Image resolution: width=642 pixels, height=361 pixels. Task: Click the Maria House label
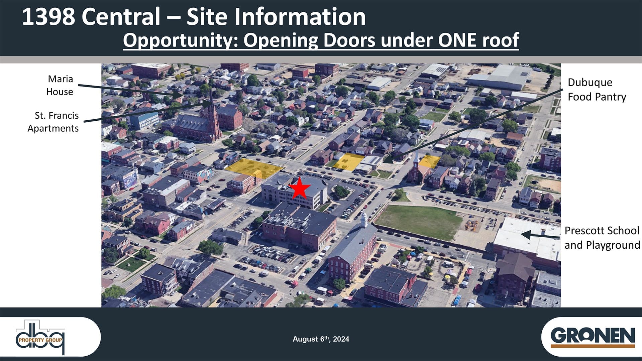(x=60, y=85)
